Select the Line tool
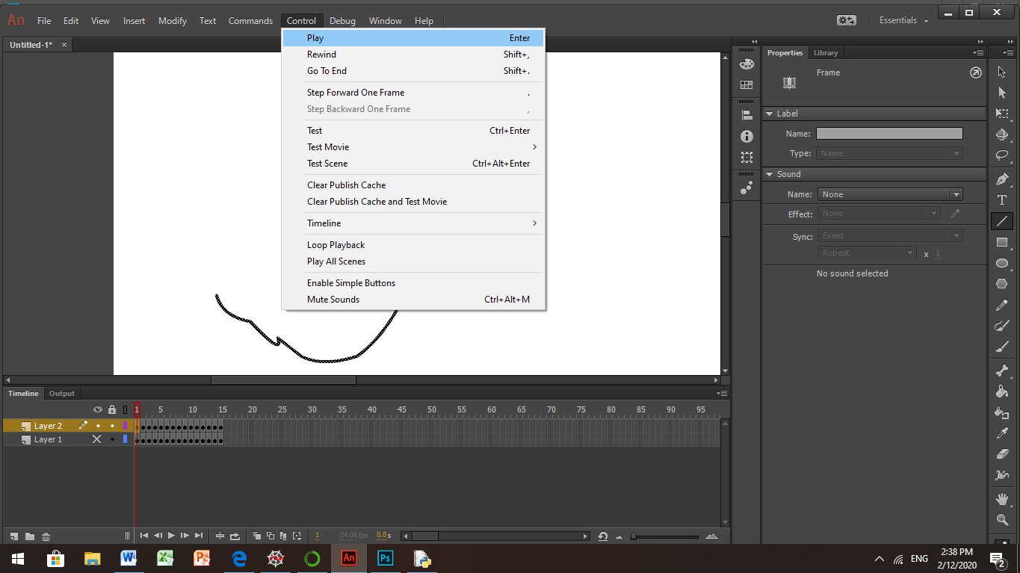This screenshot has width=1020, height=573. click(x=1002, y=221)
